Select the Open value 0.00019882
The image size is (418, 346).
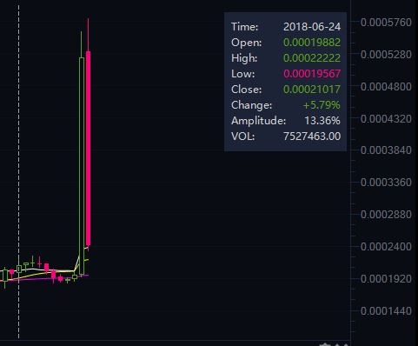pos(312,43)
